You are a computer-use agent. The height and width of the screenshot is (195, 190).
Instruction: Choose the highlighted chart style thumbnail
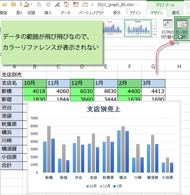(138, 28)
